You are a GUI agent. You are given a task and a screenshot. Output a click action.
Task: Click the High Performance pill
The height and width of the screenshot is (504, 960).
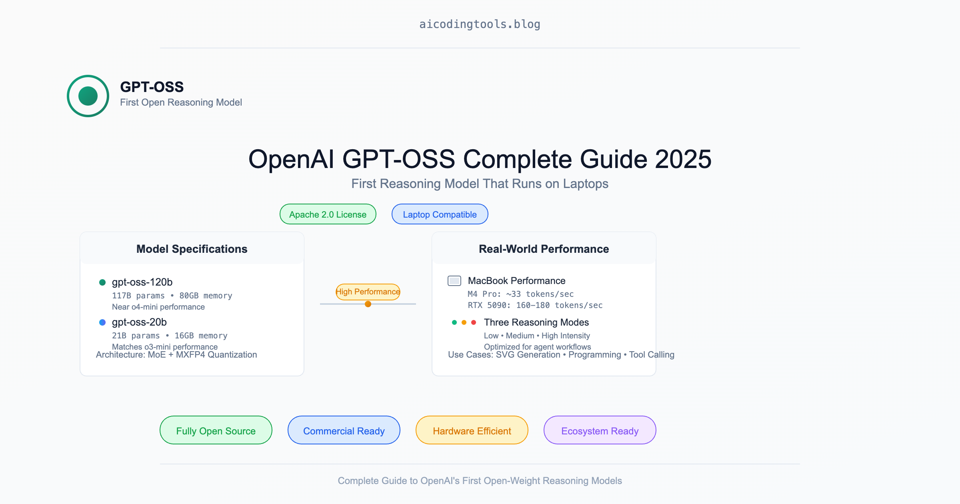(368, 292)
